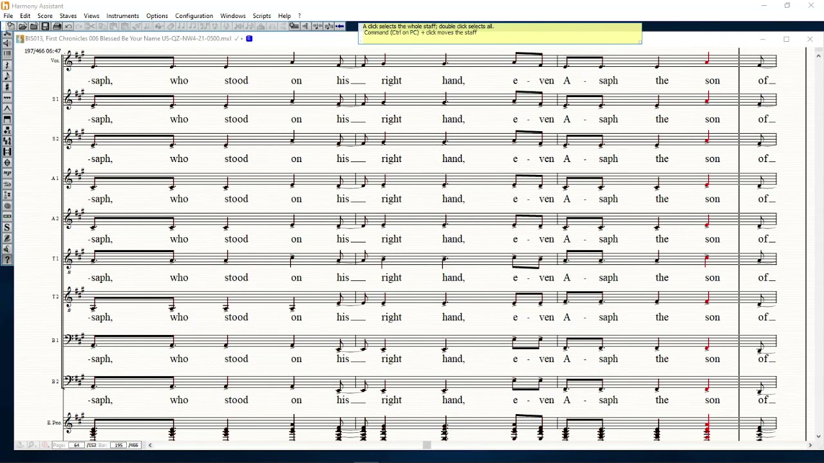The image size is (824, 463).
Task: Open the Scripts menu
Action: coord(262,16)
